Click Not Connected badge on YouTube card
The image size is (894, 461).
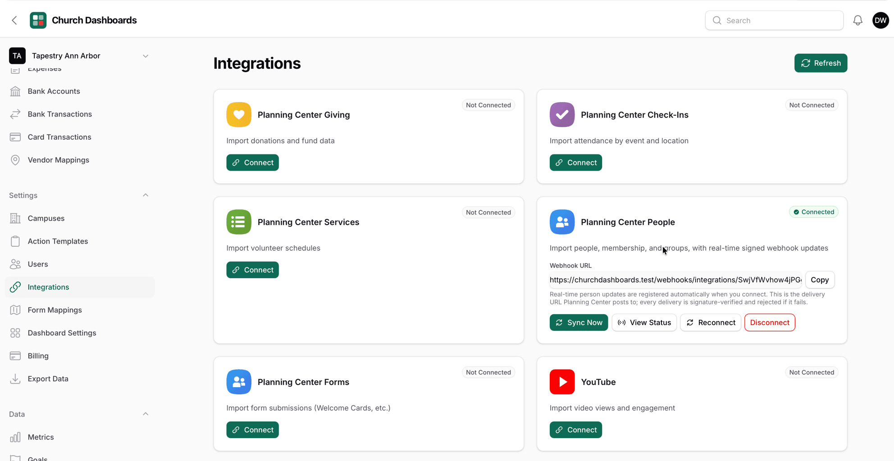coord(812,372)
